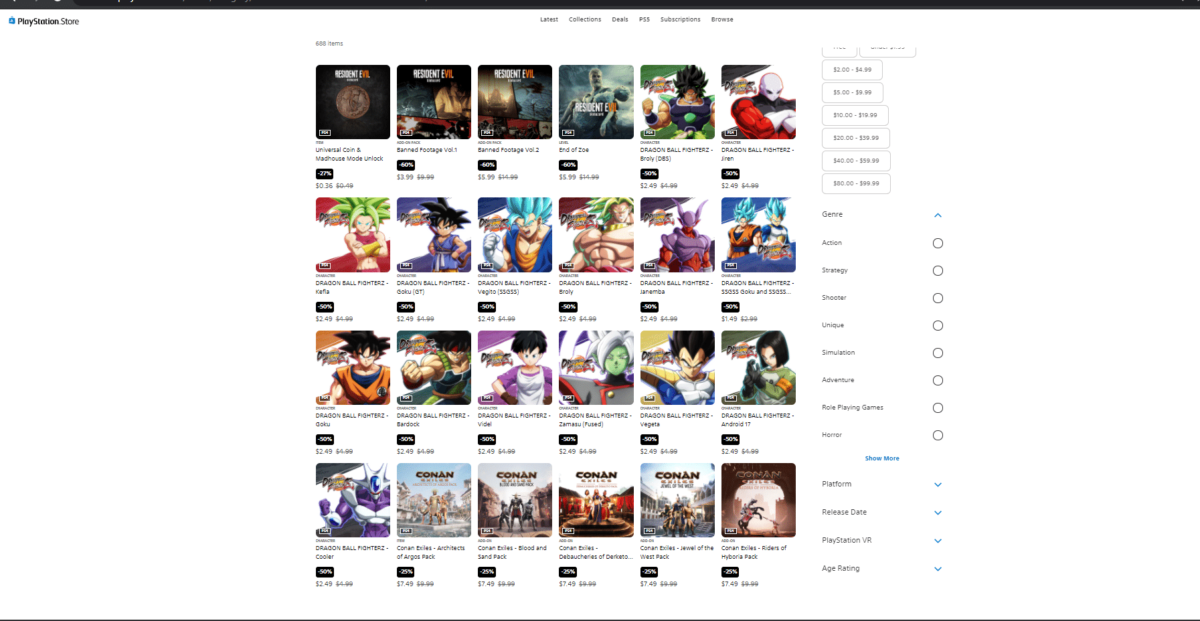Expand the Platform filter section
This screenshot has width=1200, height=621.
coord(938,484)
